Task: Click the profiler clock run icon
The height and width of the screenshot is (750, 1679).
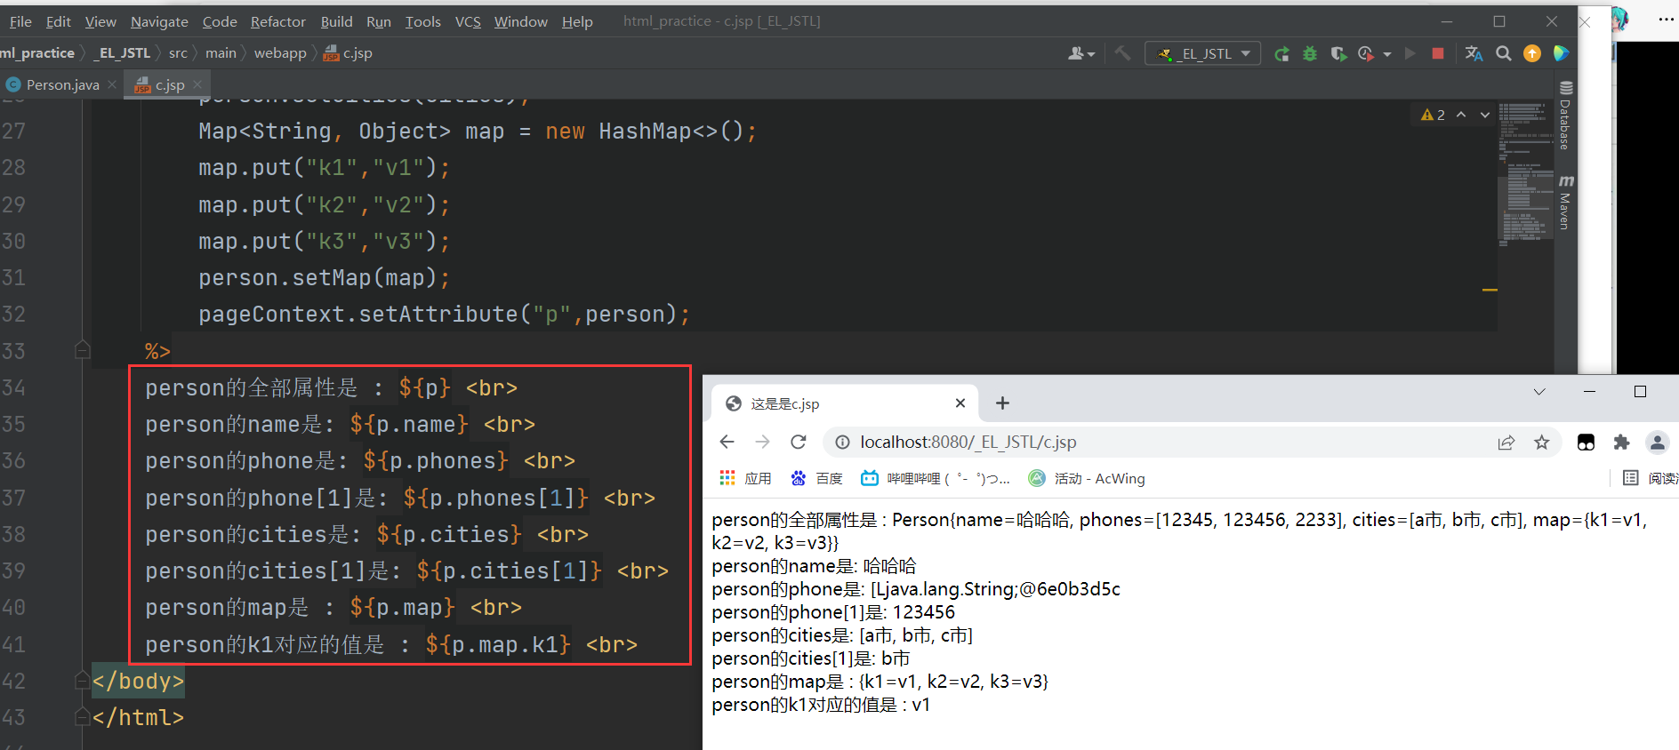Action: pos(1367,53)
